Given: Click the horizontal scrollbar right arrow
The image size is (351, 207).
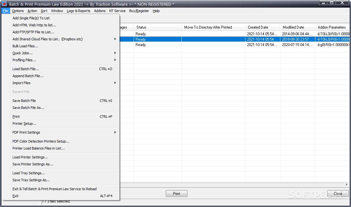Looking at the screenshot, I should tap(347, 184).
